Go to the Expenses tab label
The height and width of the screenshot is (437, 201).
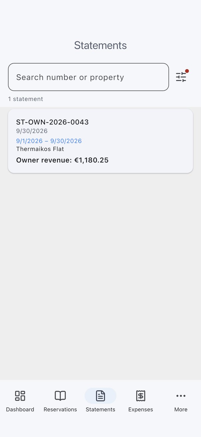[x=141, y=409]
